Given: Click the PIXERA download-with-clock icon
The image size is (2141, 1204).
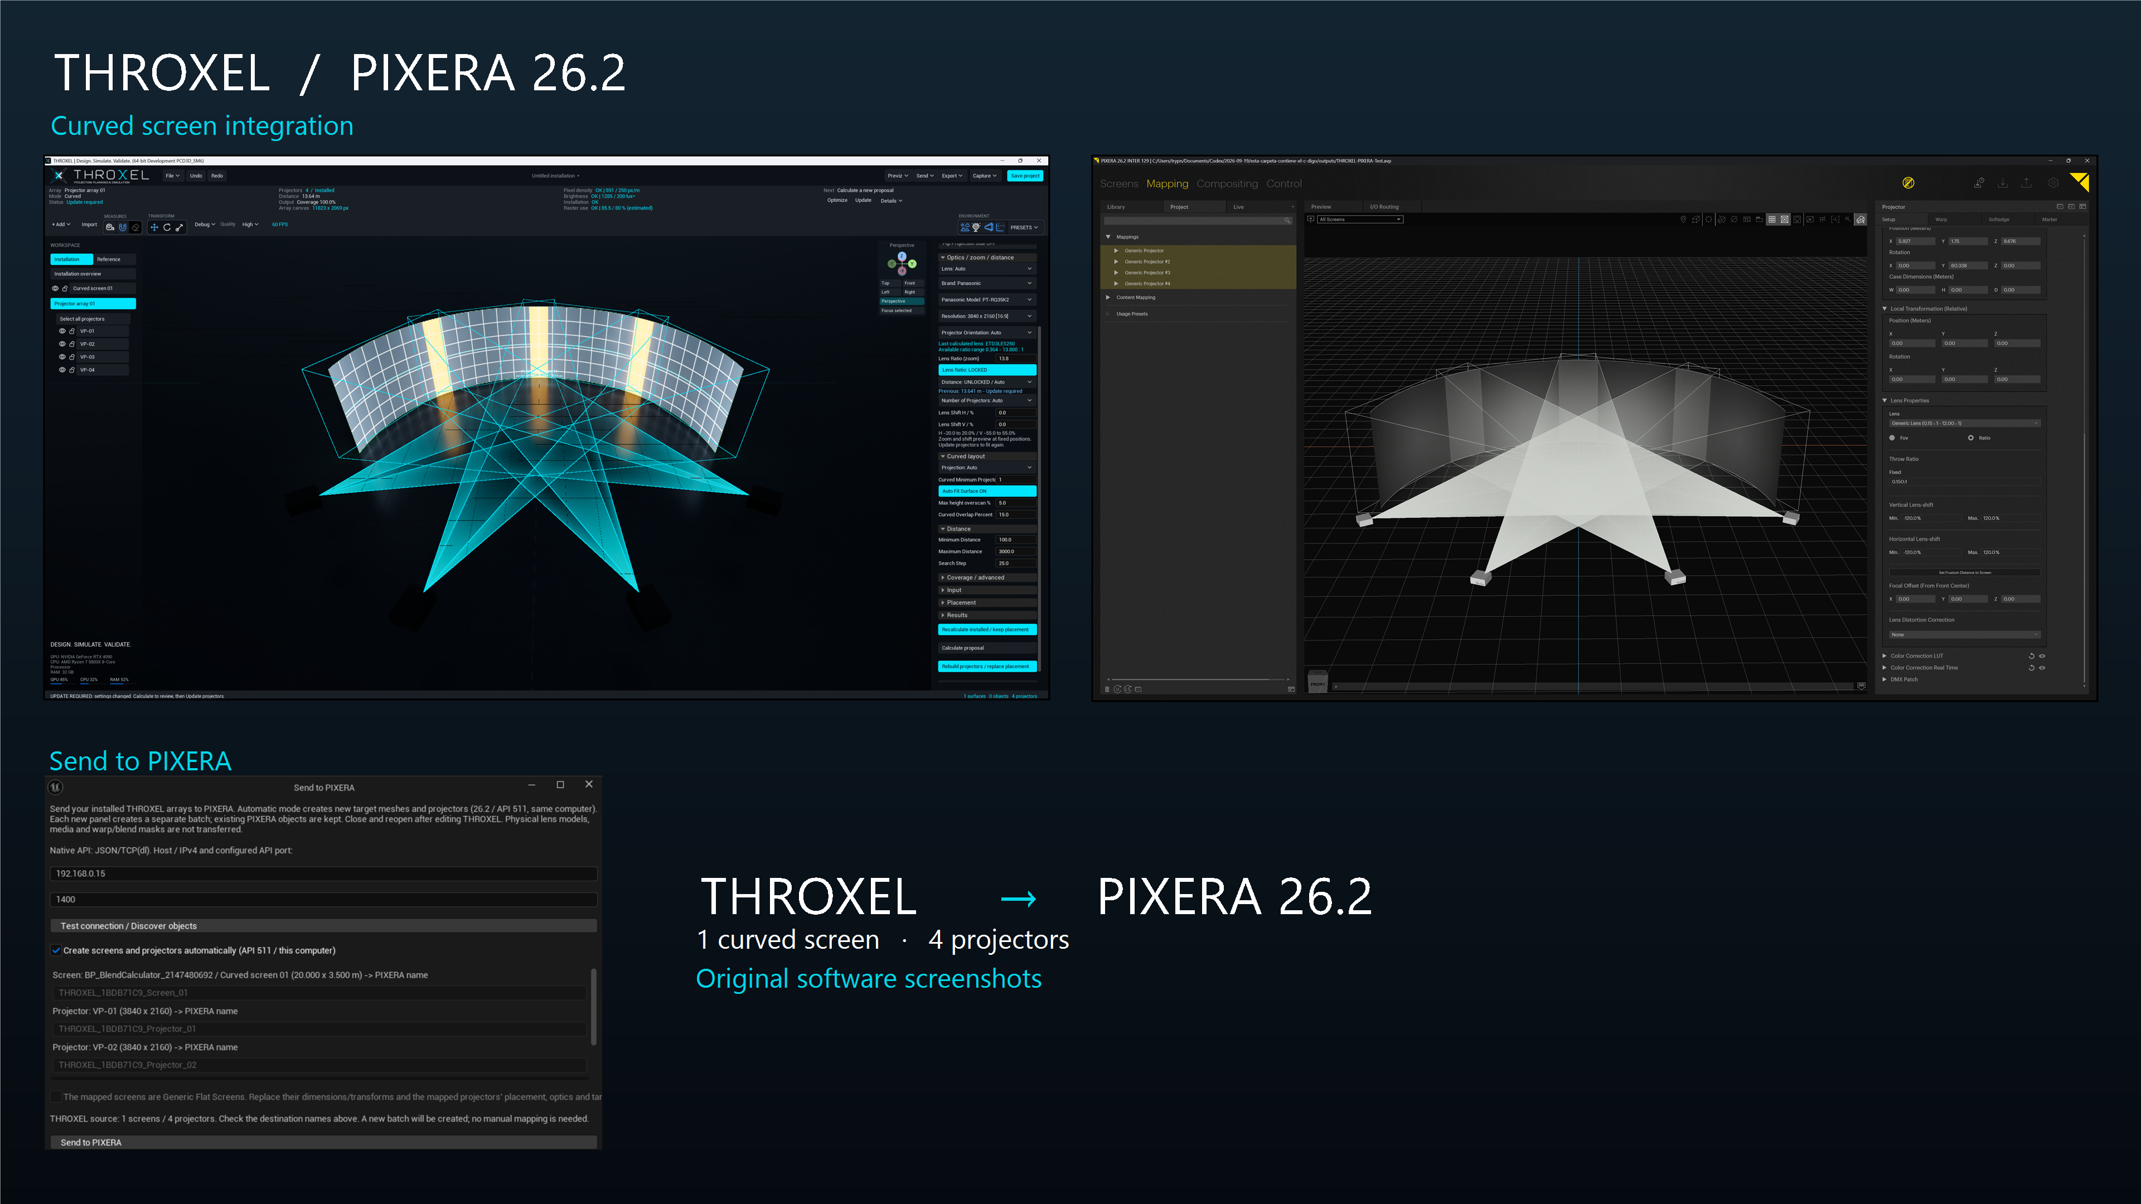Looking at the screenshot, I should 1979,183.
